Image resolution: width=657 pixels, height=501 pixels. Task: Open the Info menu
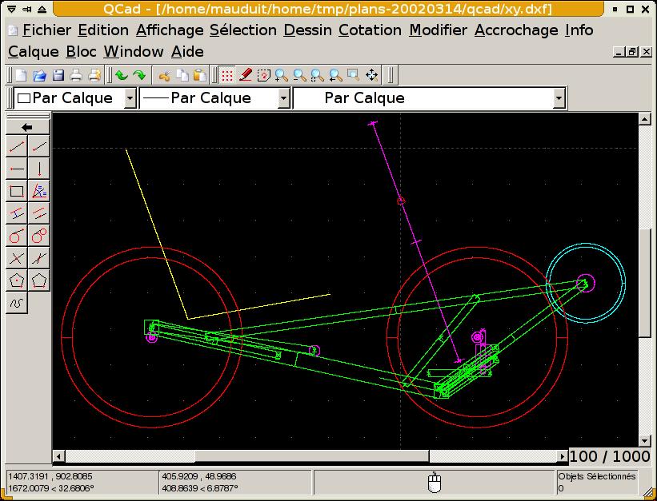click(579, 30)
